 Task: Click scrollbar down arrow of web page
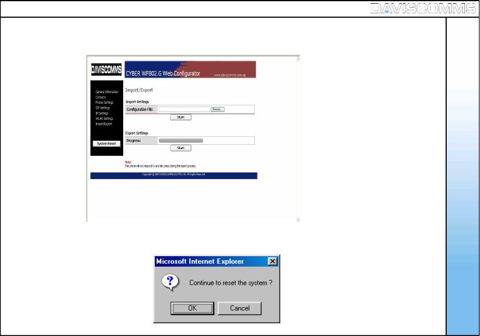[298, 220]
